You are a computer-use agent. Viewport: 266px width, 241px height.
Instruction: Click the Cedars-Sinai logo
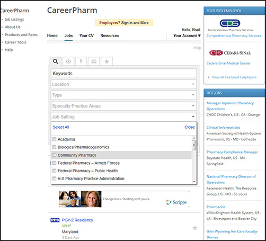230,53
